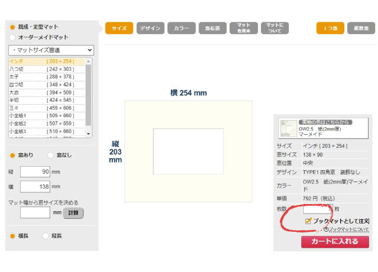Click the mat width input field

35,212
